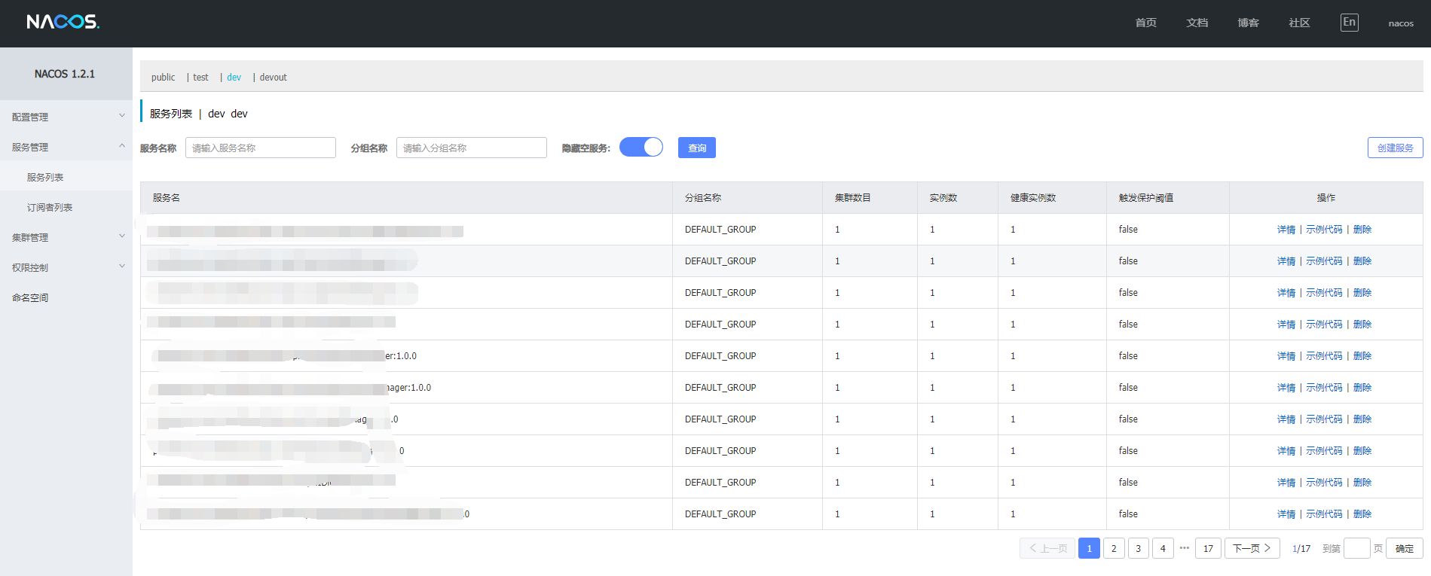Click the 上一页 previous page button
The height and width of the screenshot is (576, 1431).
[x=1047, y=548]
